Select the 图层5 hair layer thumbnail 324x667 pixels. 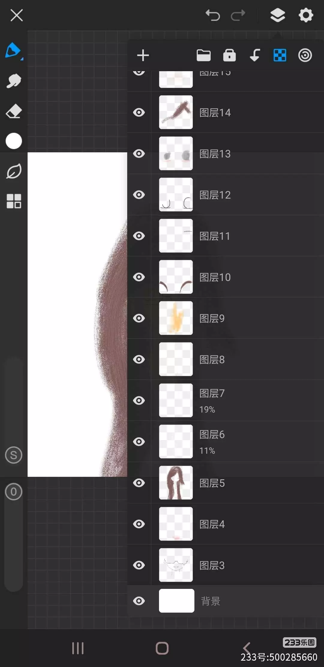click(x=176, y=483)
